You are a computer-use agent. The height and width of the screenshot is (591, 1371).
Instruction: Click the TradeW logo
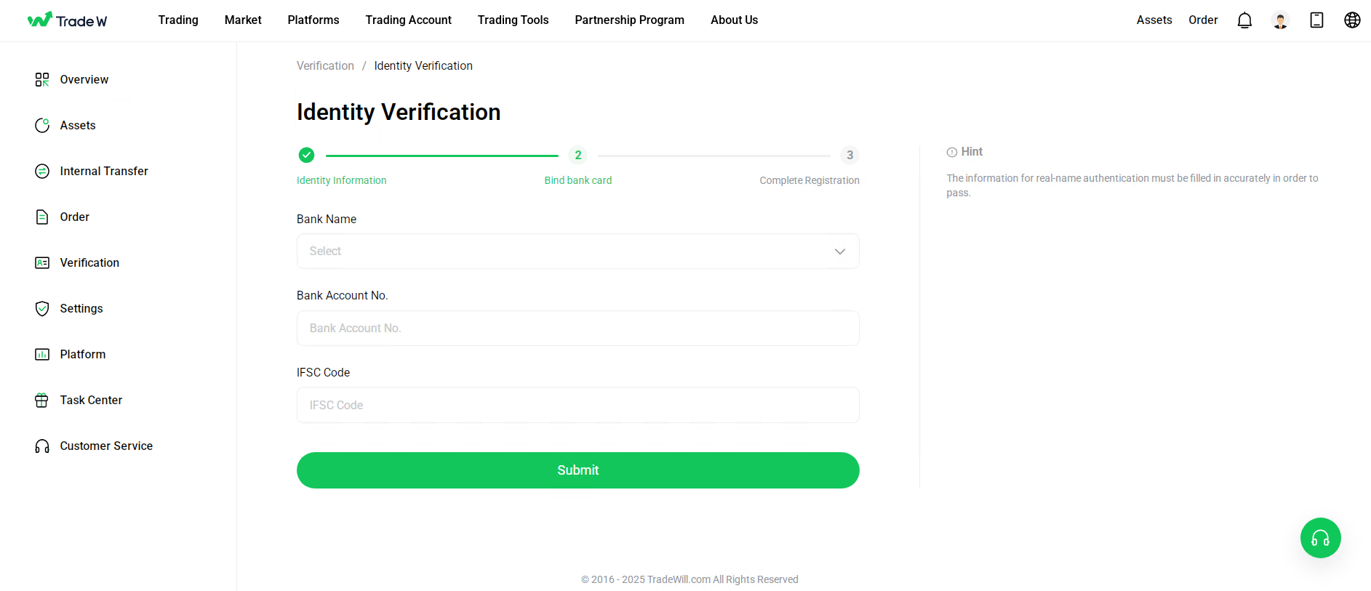[67, 20]
